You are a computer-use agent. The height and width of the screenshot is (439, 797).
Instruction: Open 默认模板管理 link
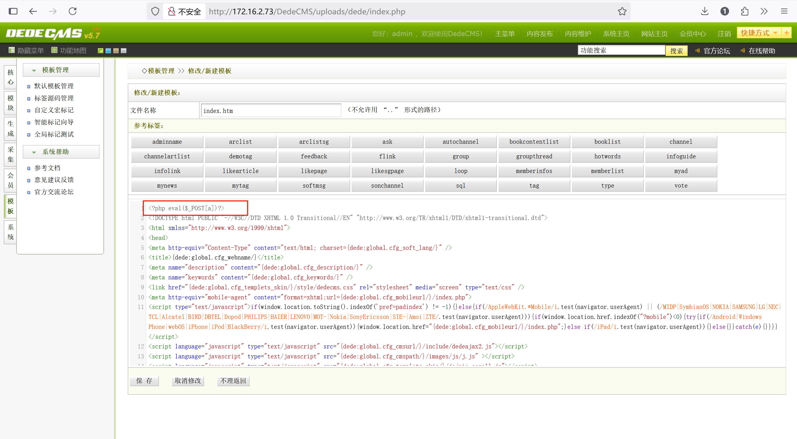54,86
